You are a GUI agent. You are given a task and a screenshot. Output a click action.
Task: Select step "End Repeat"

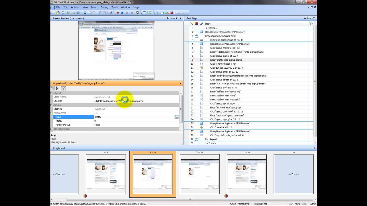[211, 139]
